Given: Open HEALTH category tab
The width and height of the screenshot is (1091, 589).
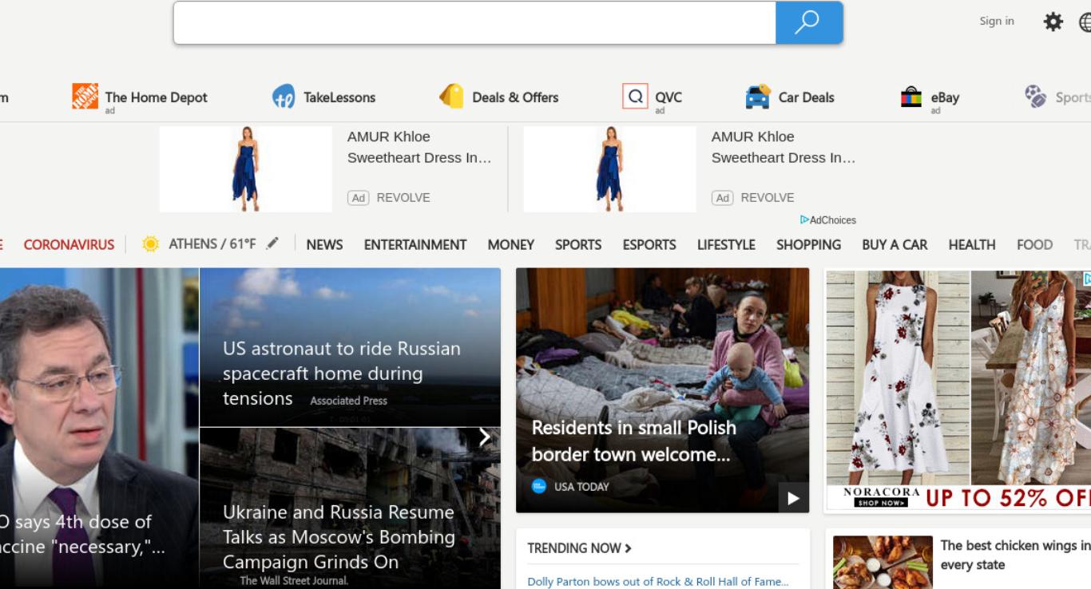Looking at the screenshot, I should [x=972, y=245].
